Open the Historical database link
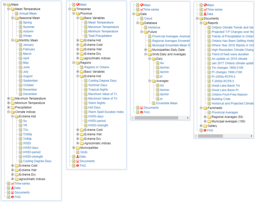Viewport: 255px width, 202px height. click(x=154, y=27)
